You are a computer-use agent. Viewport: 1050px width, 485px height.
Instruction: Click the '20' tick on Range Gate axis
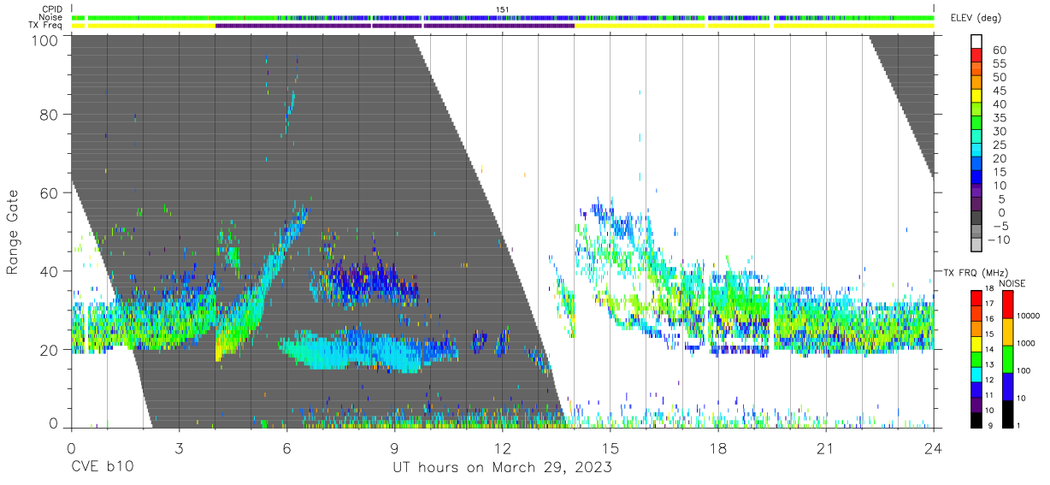[48, 350]
